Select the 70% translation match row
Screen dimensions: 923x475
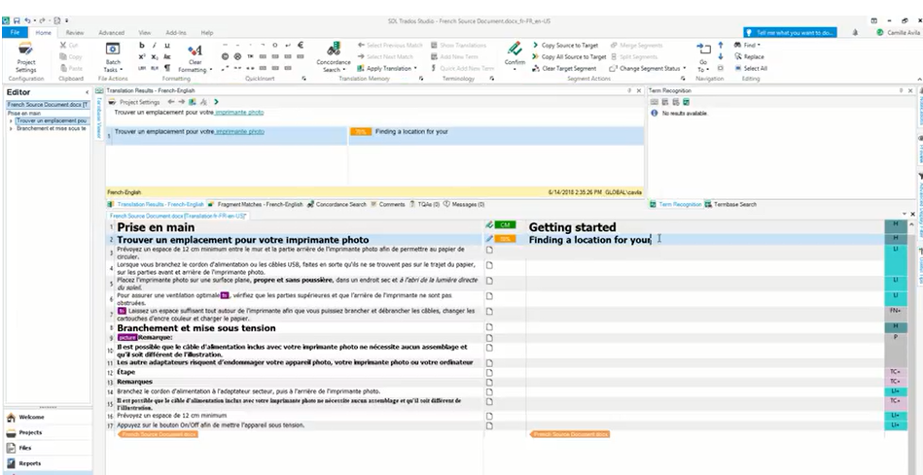374,136
